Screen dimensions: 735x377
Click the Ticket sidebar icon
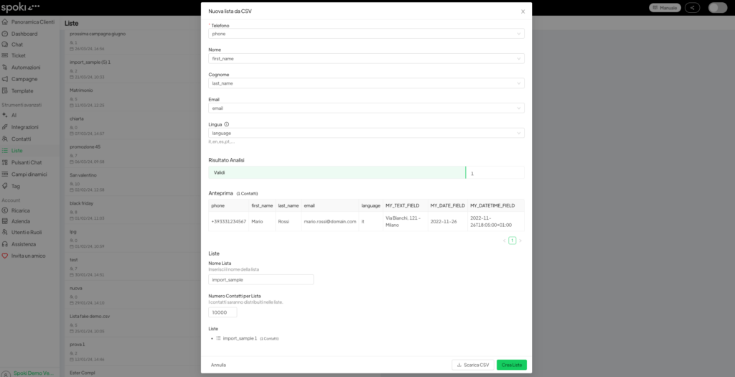[x=6, y=55]
